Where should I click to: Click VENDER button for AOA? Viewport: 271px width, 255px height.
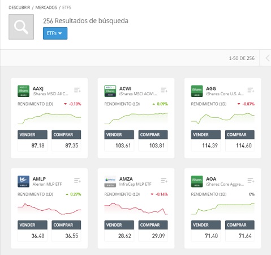click(206, 225)
